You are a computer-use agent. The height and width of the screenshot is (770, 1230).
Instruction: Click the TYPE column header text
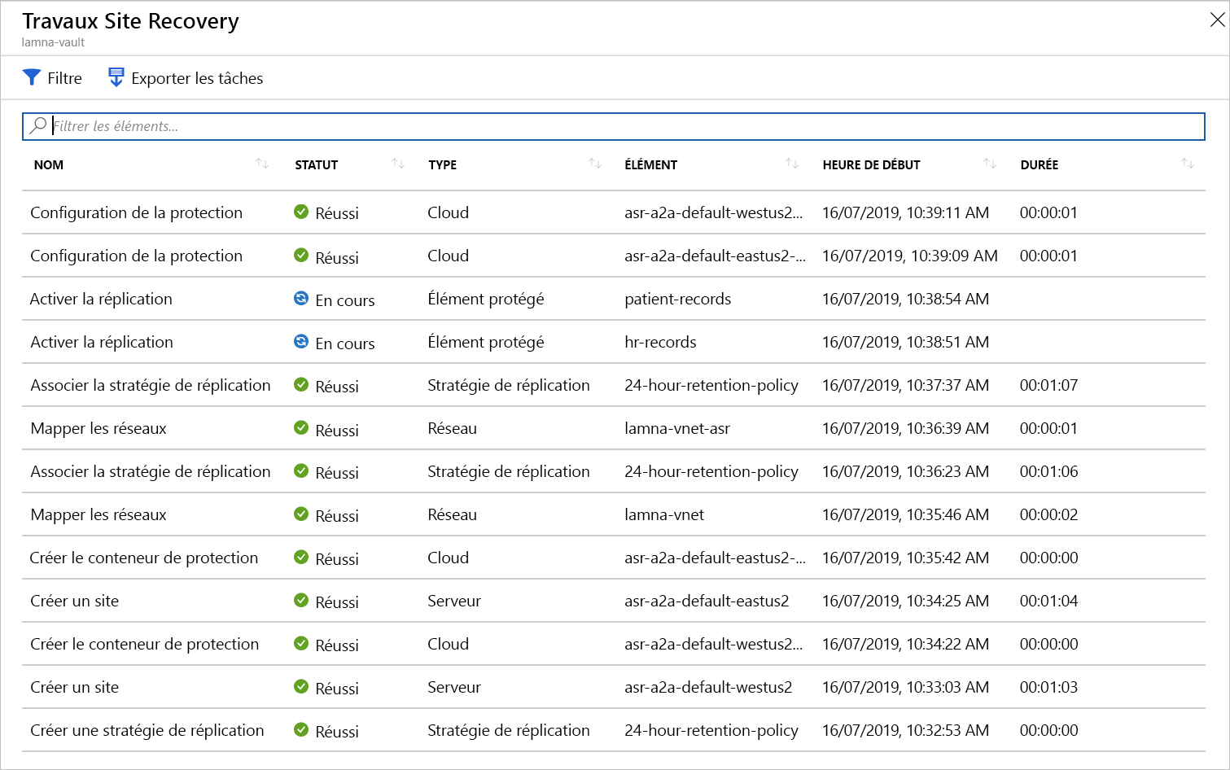pos(443,164)
